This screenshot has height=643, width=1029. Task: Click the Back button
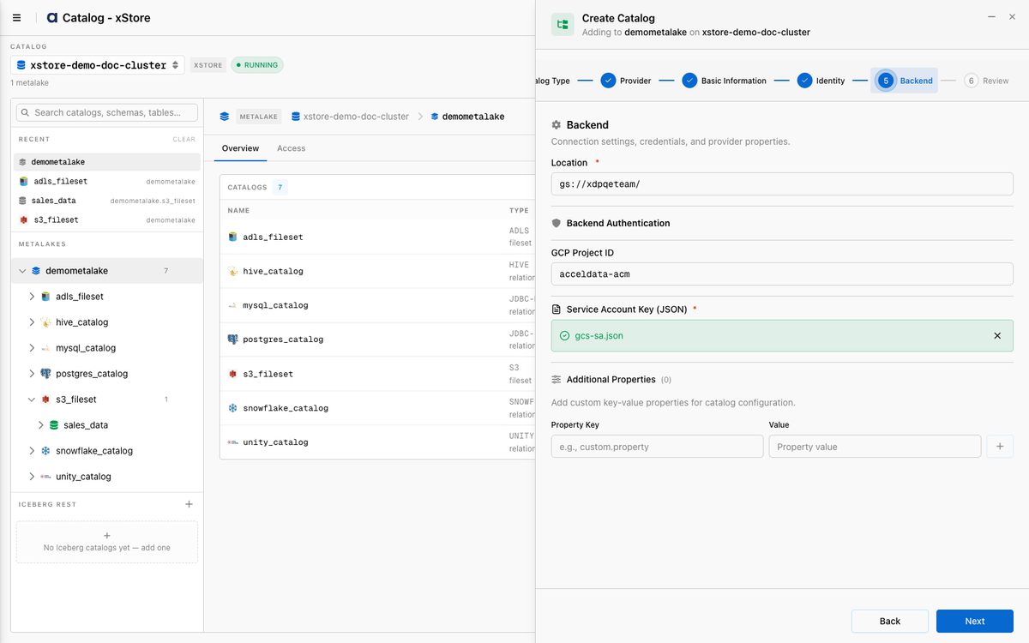890,621
